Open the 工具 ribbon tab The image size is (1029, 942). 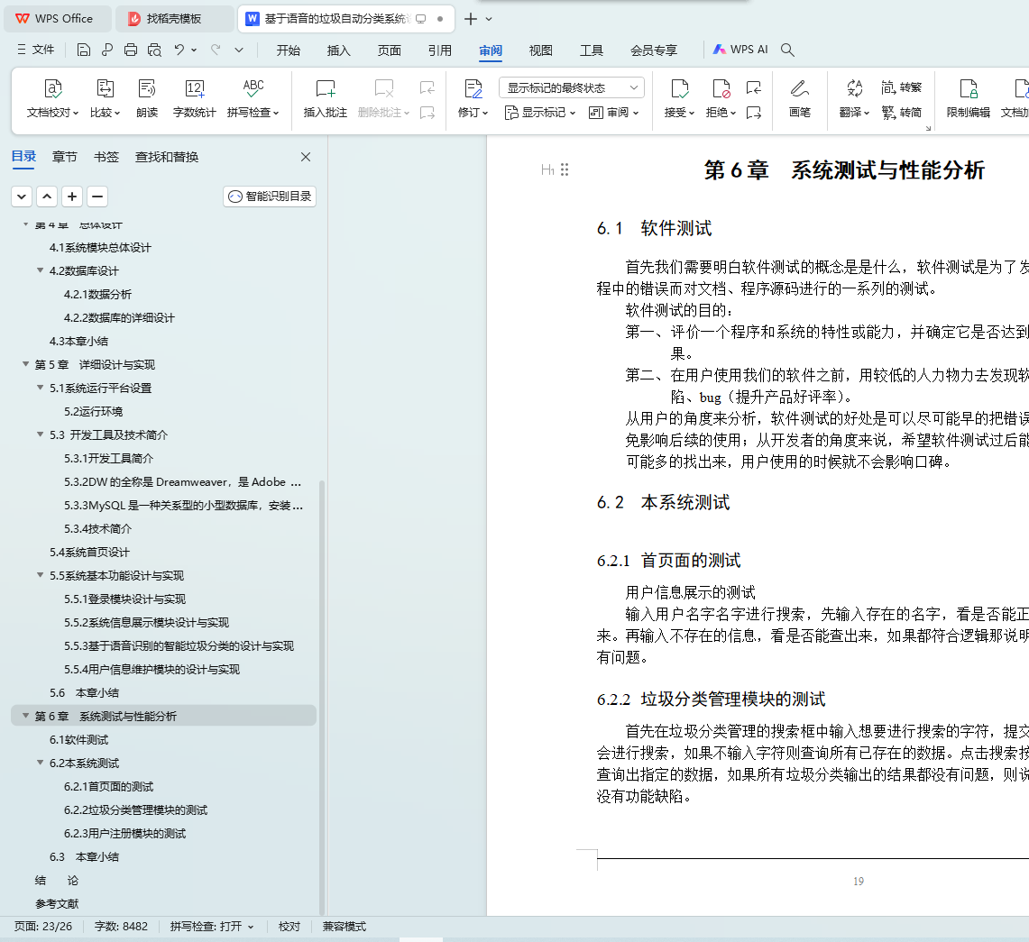(592, 50)
